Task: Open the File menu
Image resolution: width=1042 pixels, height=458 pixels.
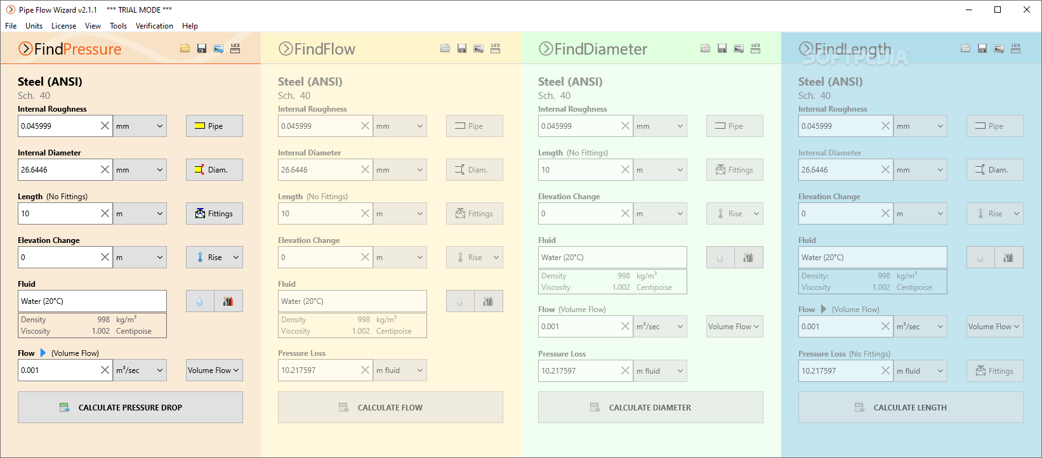Action: pyautogui.click(x=11, y=26)
